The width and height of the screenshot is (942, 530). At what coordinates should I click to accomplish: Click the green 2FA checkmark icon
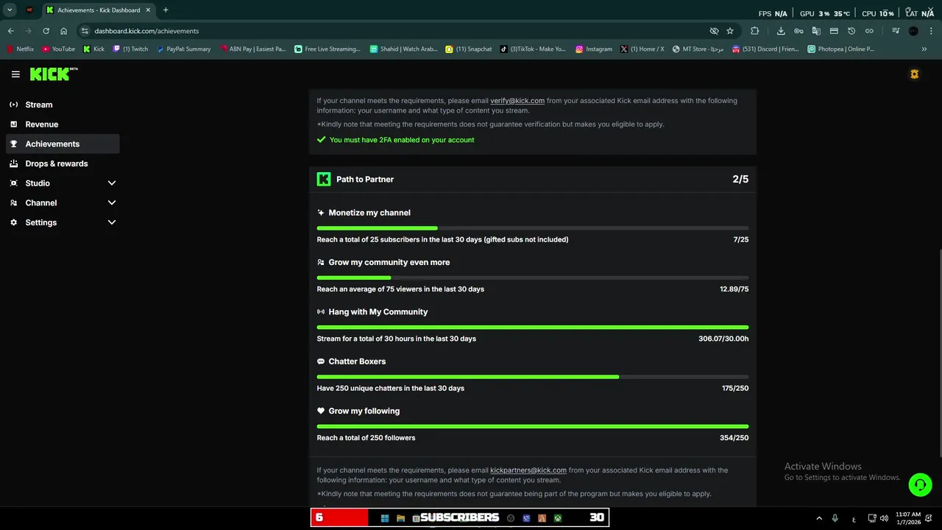(x=321, y=140)
